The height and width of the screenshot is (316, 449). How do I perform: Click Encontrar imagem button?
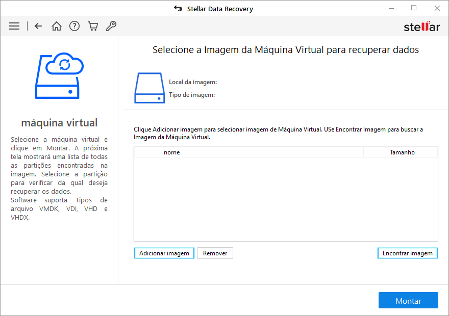[408, 253]
